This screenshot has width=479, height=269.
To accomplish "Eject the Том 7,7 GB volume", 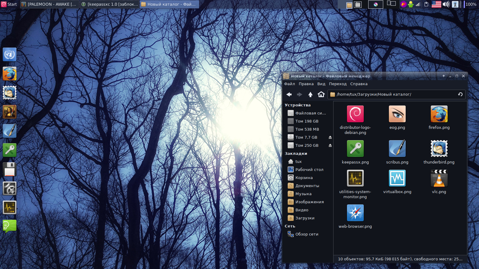I will tap(330, 137).
